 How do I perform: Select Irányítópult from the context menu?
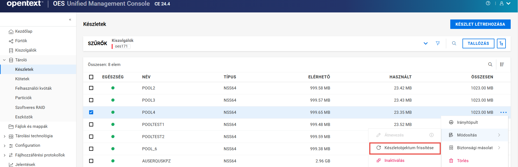click(x=475, y=122)
